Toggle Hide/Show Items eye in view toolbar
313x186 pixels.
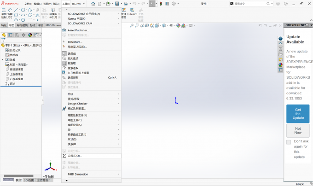coord(171,25)
